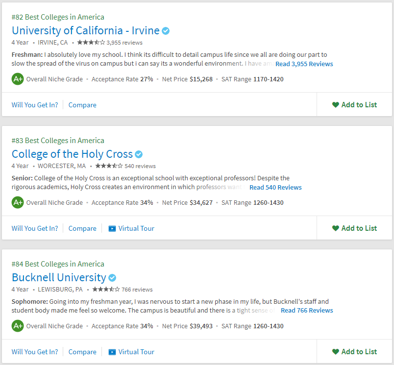
Task: Click Virtual Tour icon for Bucknell
Action: 112,352
